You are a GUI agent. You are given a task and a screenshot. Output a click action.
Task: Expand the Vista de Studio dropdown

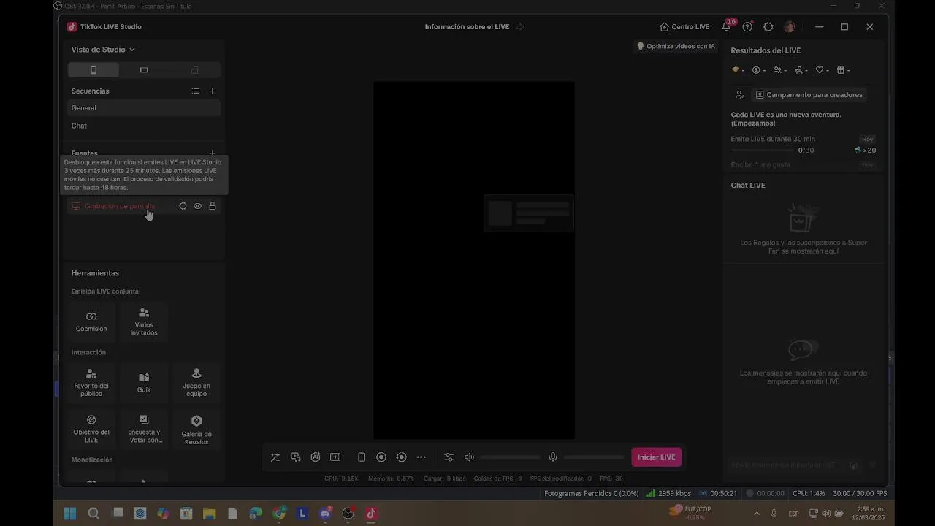pyautogui.click(x=103, y=50)
